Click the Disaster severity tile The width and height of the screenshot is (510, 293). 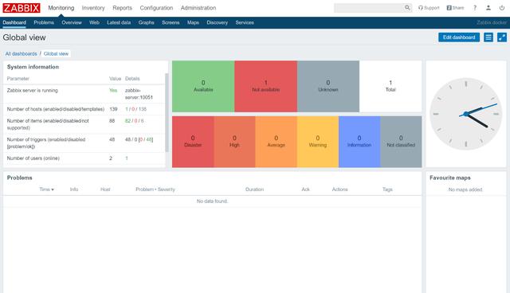(x=193, y=142)
